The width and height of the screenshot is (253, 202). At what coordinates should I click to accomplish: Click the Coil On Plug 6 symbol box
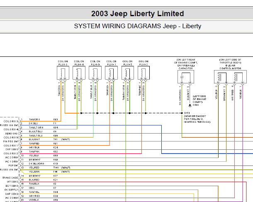coord(95,73)
